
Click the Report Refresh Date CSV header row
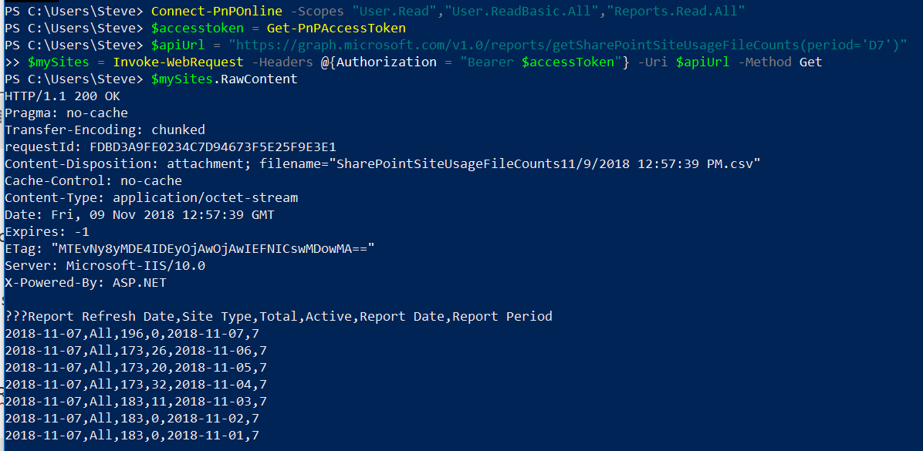[x=279, y=316]
